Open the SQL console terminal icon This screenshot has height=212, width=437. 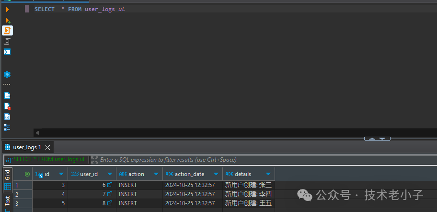(7, 52)
